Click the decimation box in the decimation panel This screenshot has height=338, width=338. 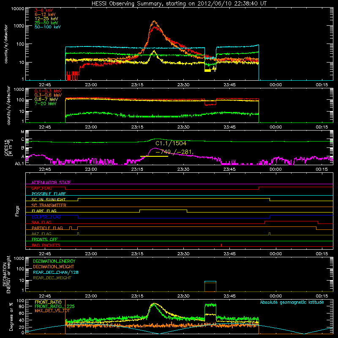210,286
